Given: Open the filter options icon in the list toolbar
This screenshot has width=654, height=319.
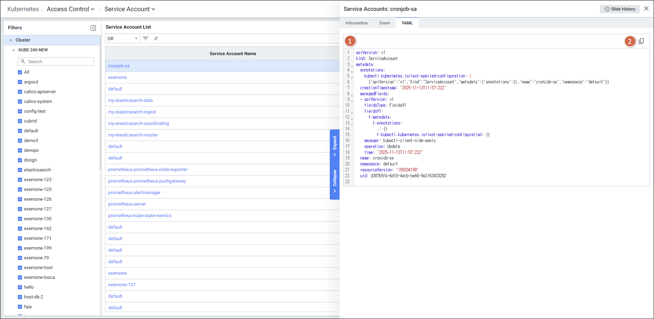Looking at the screenshot, I should pos(146,38).
